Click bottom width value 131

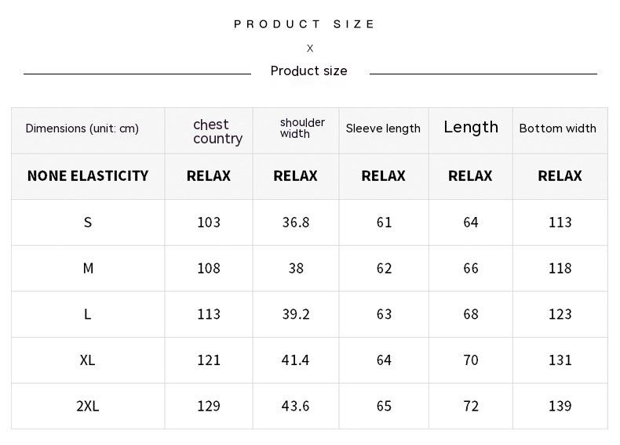click(560, 360)
